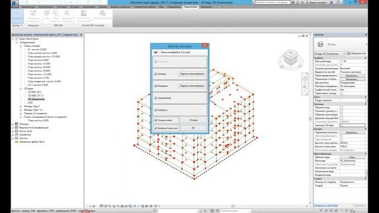The width and height of the screenshot is (379, 213).
Task: Click detail level icon in view control bar
Action: pos(101,206)
